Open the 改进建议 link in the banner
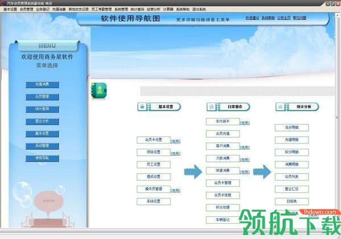 [x=252, y=18]
